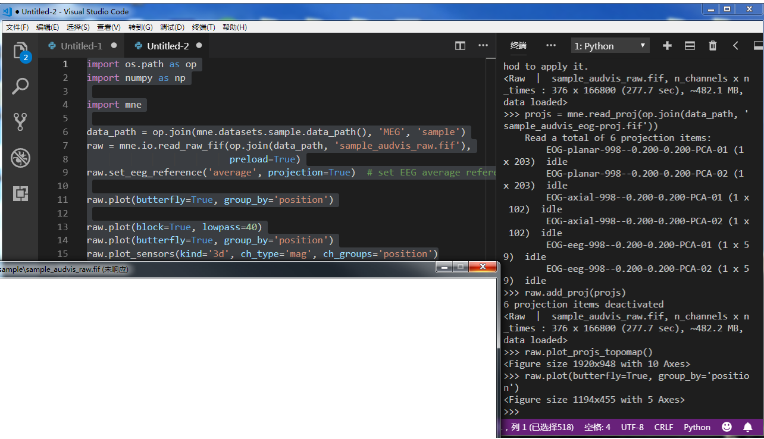
Task: Kill the terminal with the trash icon
Action: [x=713, y=46]
